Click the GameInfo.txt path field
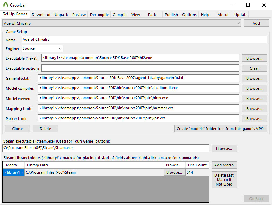 coord(138,78)
